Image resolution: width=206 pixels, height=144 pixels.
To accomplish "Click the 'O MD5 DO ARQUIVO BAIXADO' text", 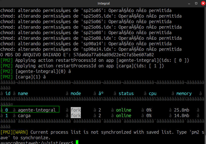I will click(30, 55).
